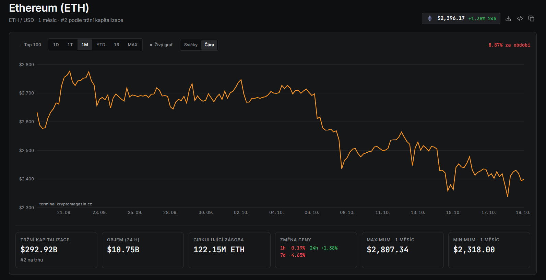Image resolution: width=546 pixels, height=280 pixels.
Task: Click the 1h -0.19% price change
Action: 293,248
